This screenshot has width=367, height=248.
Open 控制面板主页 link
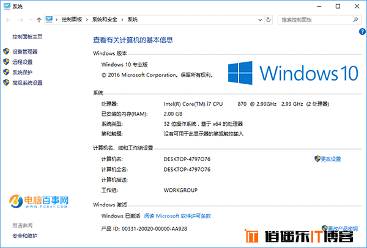point(28,37)
